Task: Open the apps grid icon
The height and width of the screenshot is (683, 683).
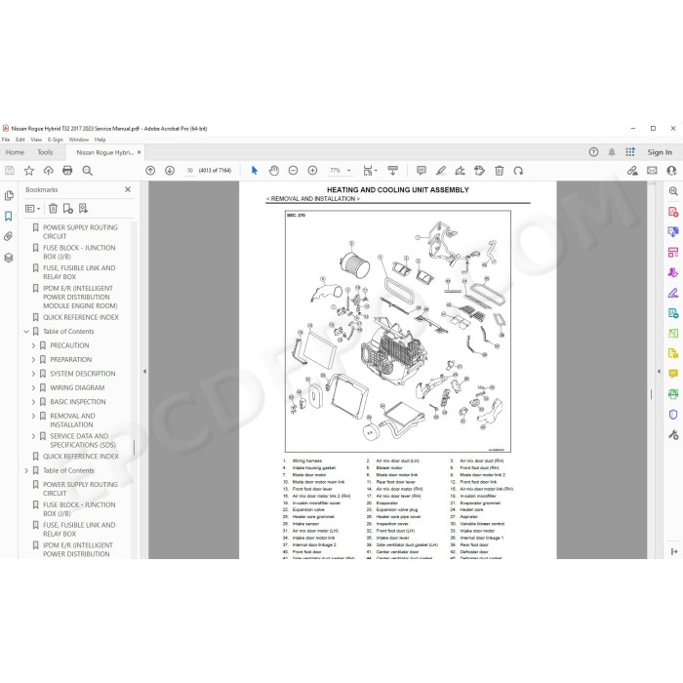Action: coord(630,152)
